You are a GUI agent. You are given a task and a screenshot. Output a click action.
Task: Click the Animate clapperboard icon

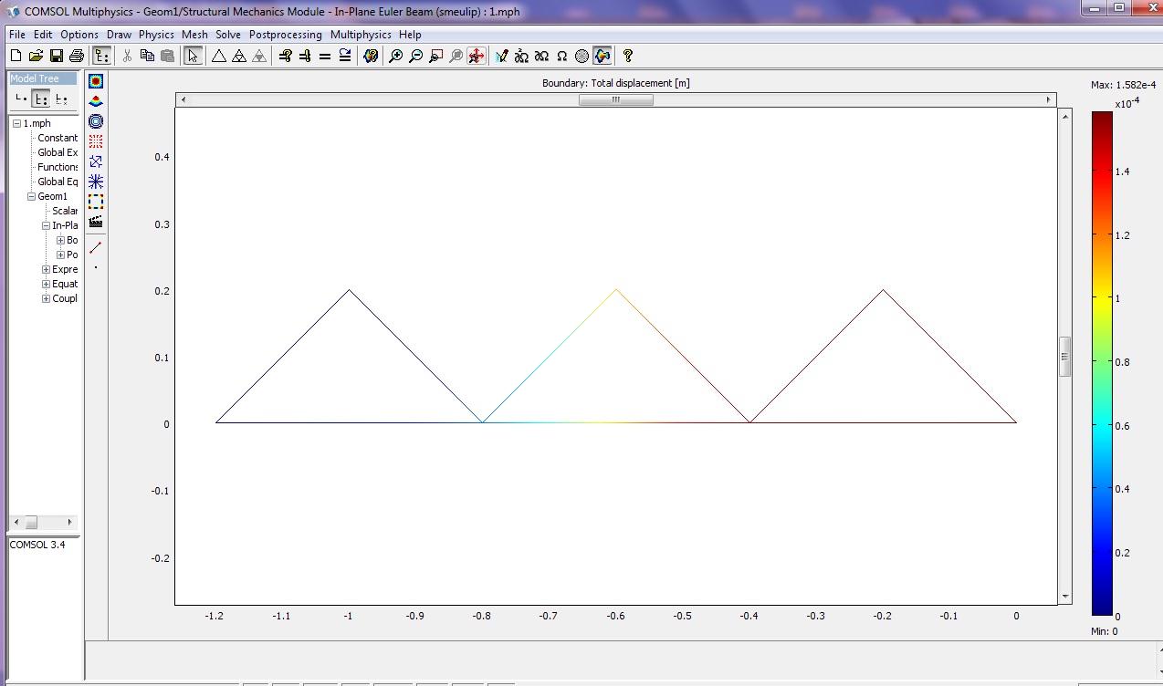[x=96, y=222]
